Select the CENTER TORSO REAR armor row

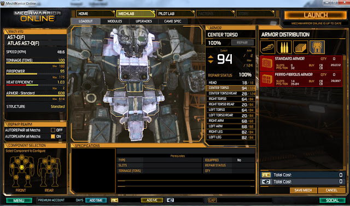tap(231, 93)
